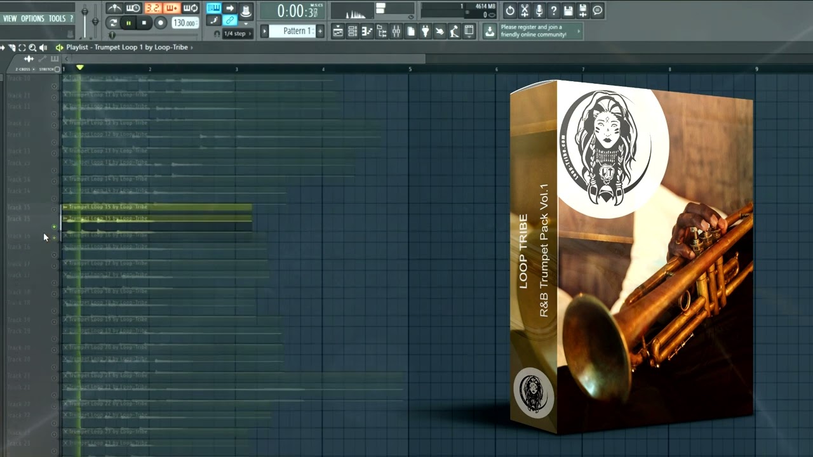
Task: Toggle step editing arrow icon
Action: point(230,8)
